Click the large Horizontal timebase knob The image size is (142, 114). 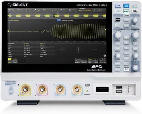(x=135, y=35)
